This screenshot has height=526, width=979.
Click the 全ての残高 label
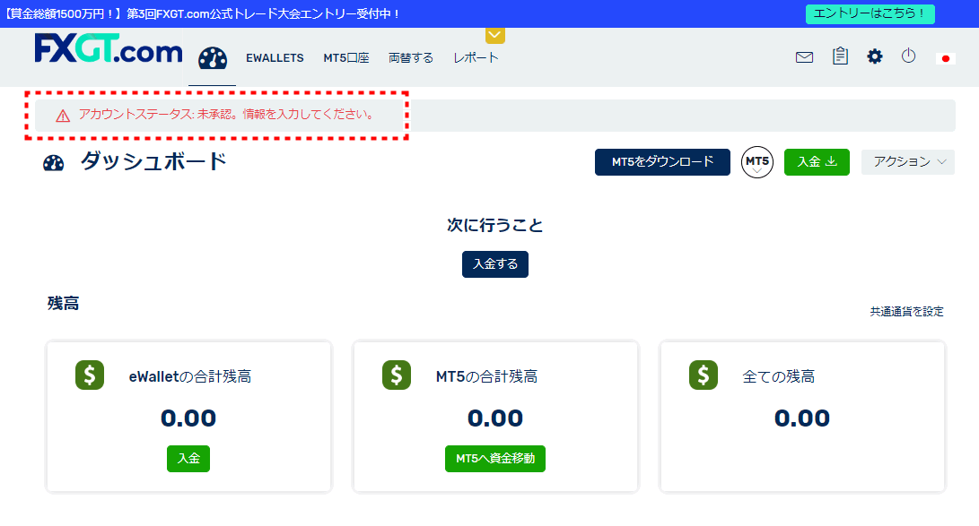point(778,376)
